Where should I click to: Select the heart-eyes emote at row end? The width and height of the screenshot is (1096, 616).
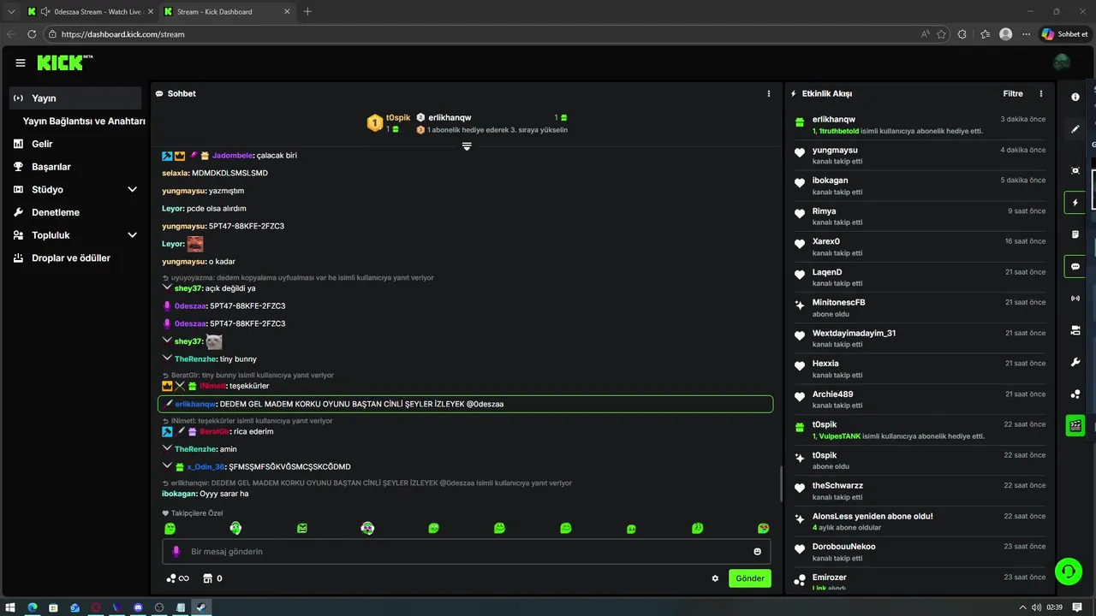[x=763, y=529]
